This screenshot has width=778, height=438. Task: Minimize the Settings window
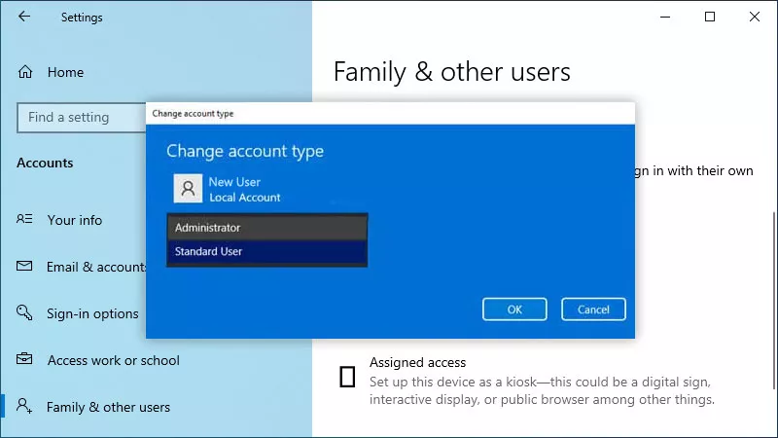point(665,17)
